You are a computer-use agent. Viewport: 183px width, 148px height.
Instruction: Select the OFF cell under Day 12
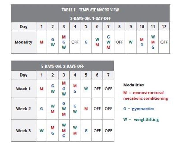click(x=164, y=42)
